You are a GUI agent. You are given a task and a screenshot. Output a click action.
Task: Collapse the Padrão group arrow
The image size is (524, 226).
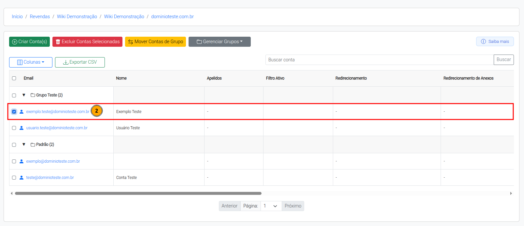[x=24, y=144]
